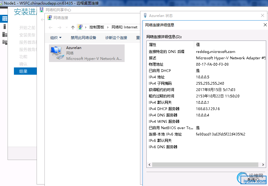Expand breadcrumb arrow after 控制面板
Image resolution: width=268 pixels, height=186 pixels.
(x=108, y=27)
